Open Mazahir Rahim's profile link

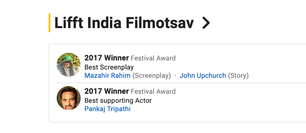pyautogui.click(x=107, y=76)
